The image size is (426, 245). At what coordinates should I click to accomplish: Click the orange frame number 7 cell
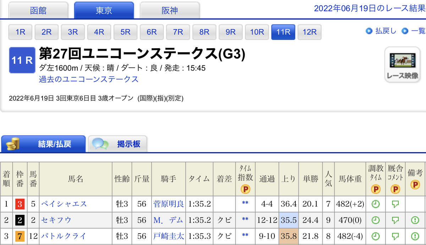tap(20, 236)
